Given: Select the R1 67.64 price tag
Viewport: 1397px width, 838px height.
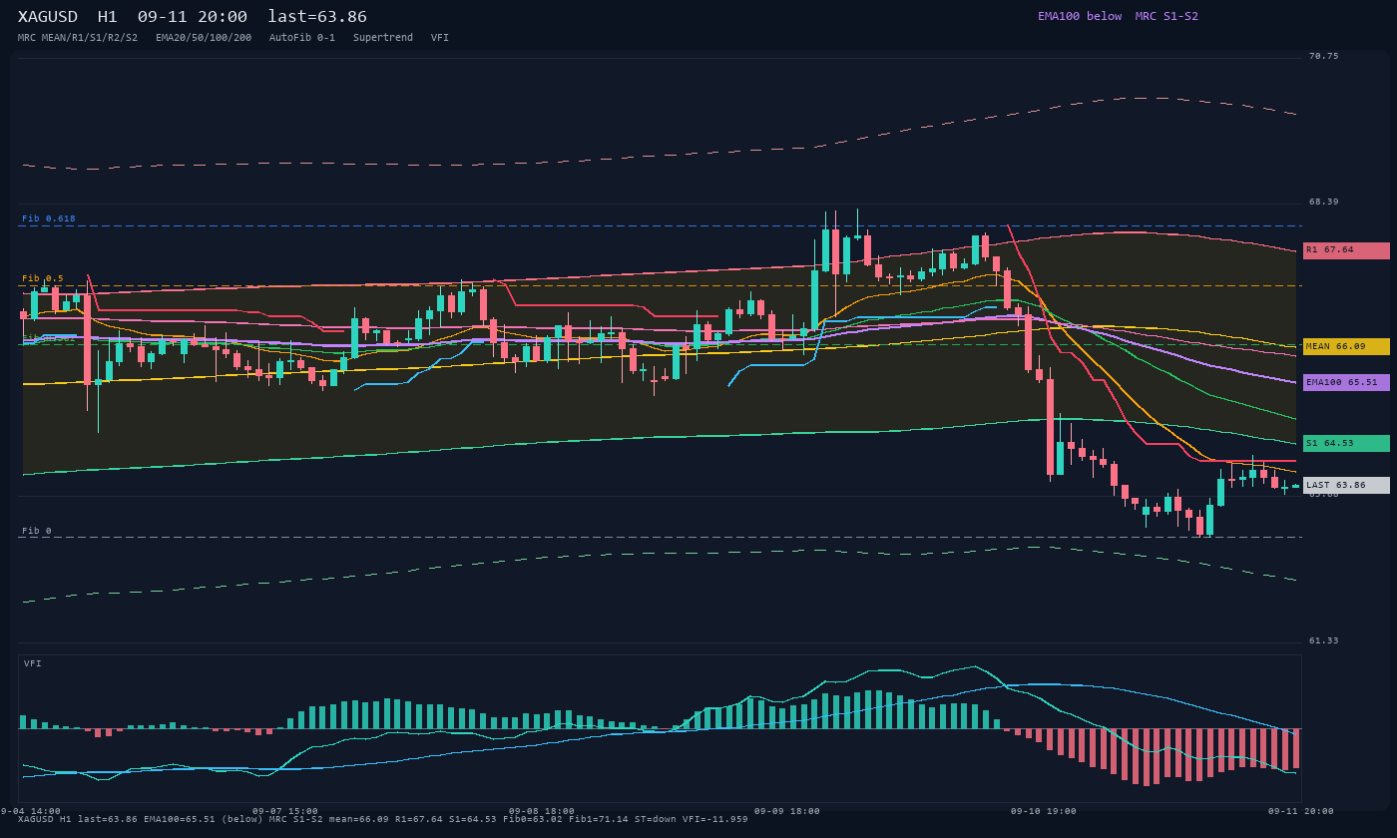Looking at the screenshot, I should (1346, 250).
